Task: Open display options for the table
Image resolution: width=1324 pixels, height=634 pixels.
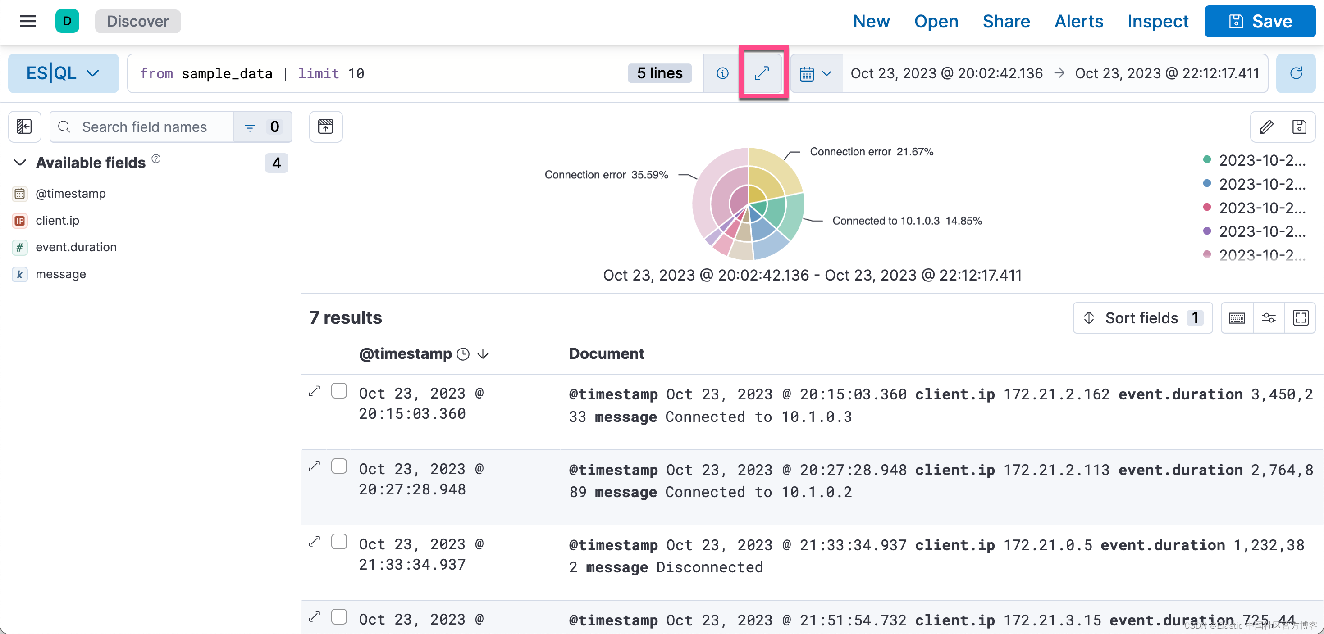Action: click(1269, 318)
